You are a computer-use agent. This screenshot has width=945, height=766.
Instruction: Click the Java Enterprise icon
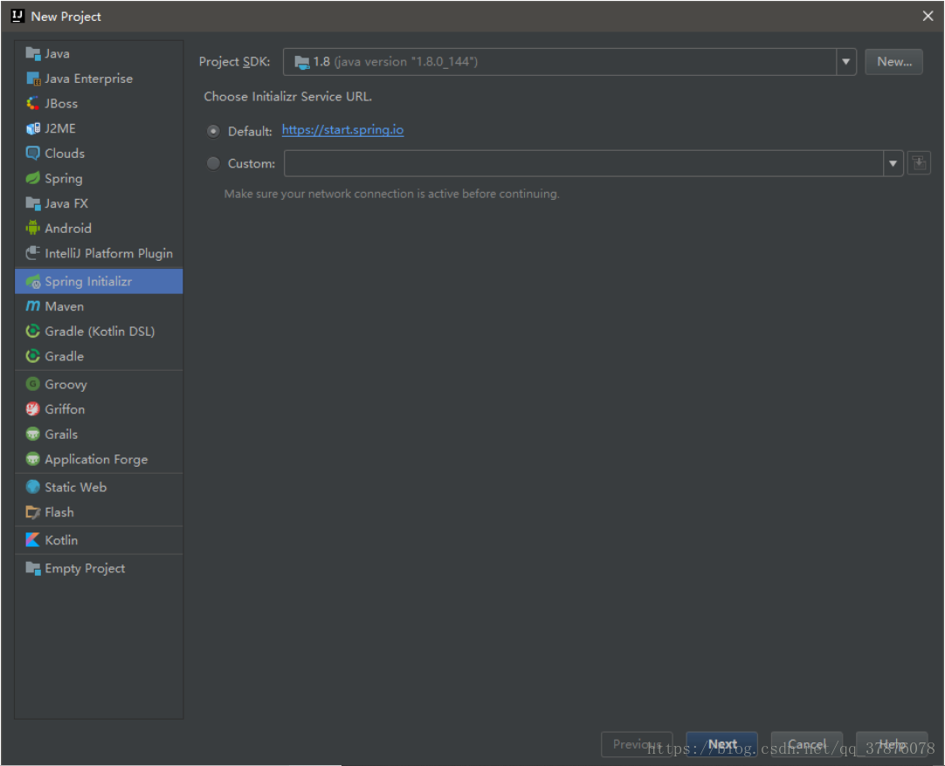point(32,79)
